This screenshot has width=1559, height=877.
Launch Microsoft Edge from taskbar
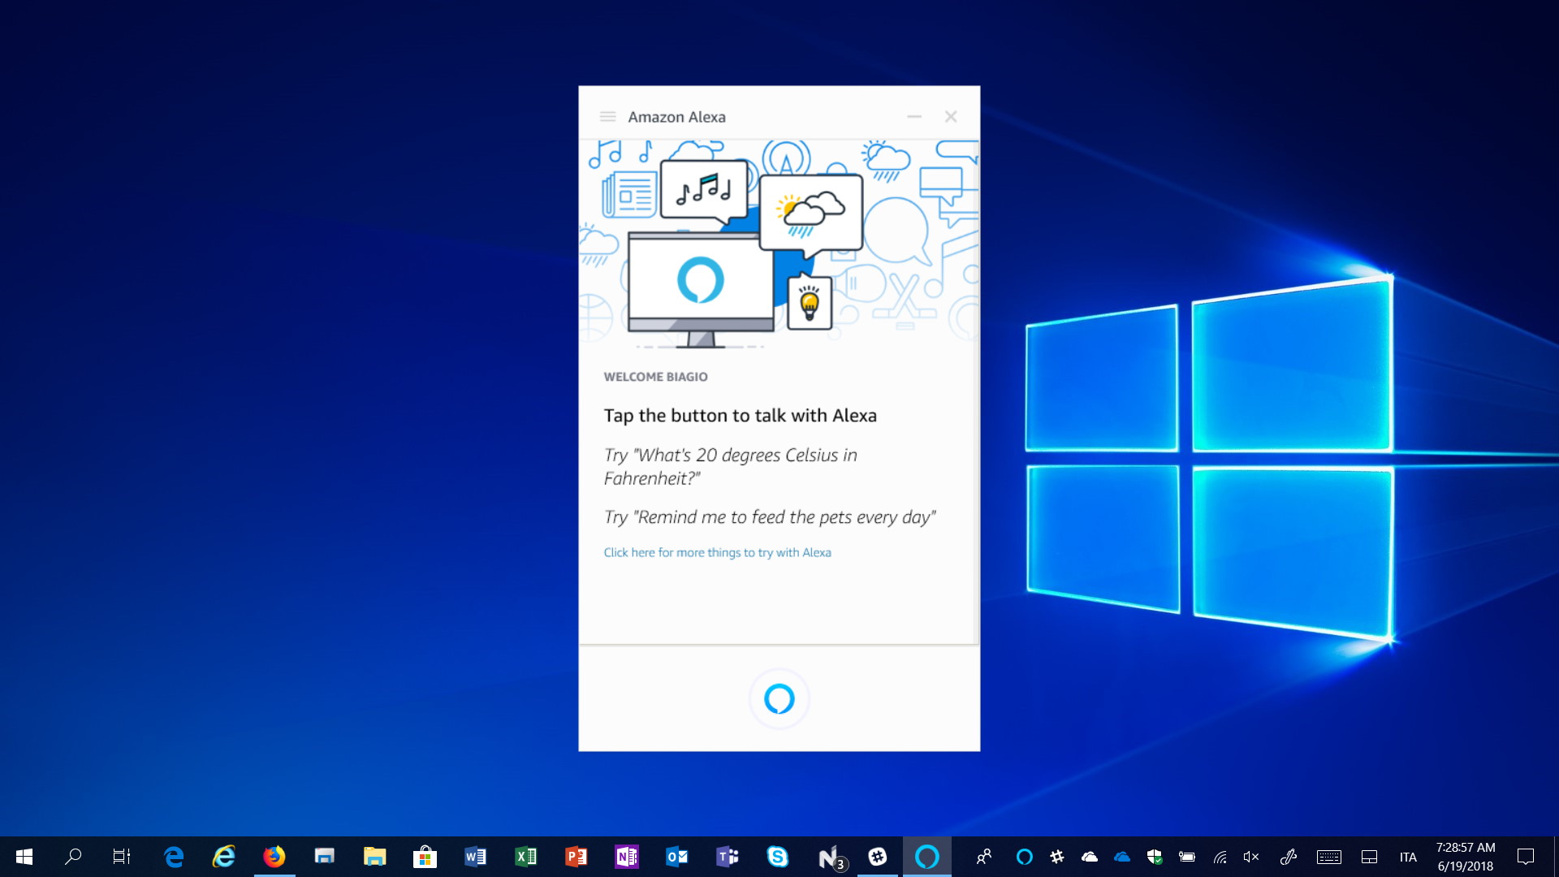174,857
